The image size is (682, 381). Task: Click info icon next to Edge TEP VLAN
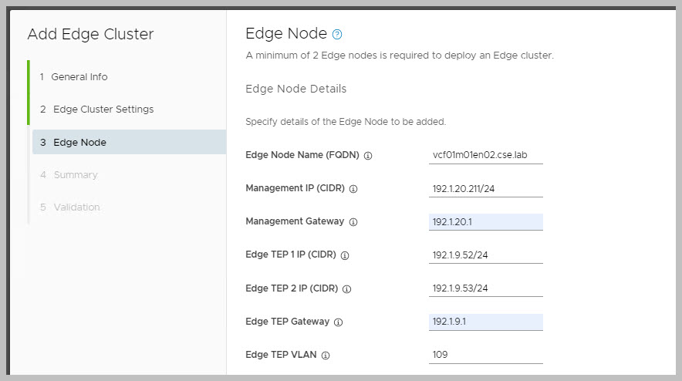[x=326, y=356]
